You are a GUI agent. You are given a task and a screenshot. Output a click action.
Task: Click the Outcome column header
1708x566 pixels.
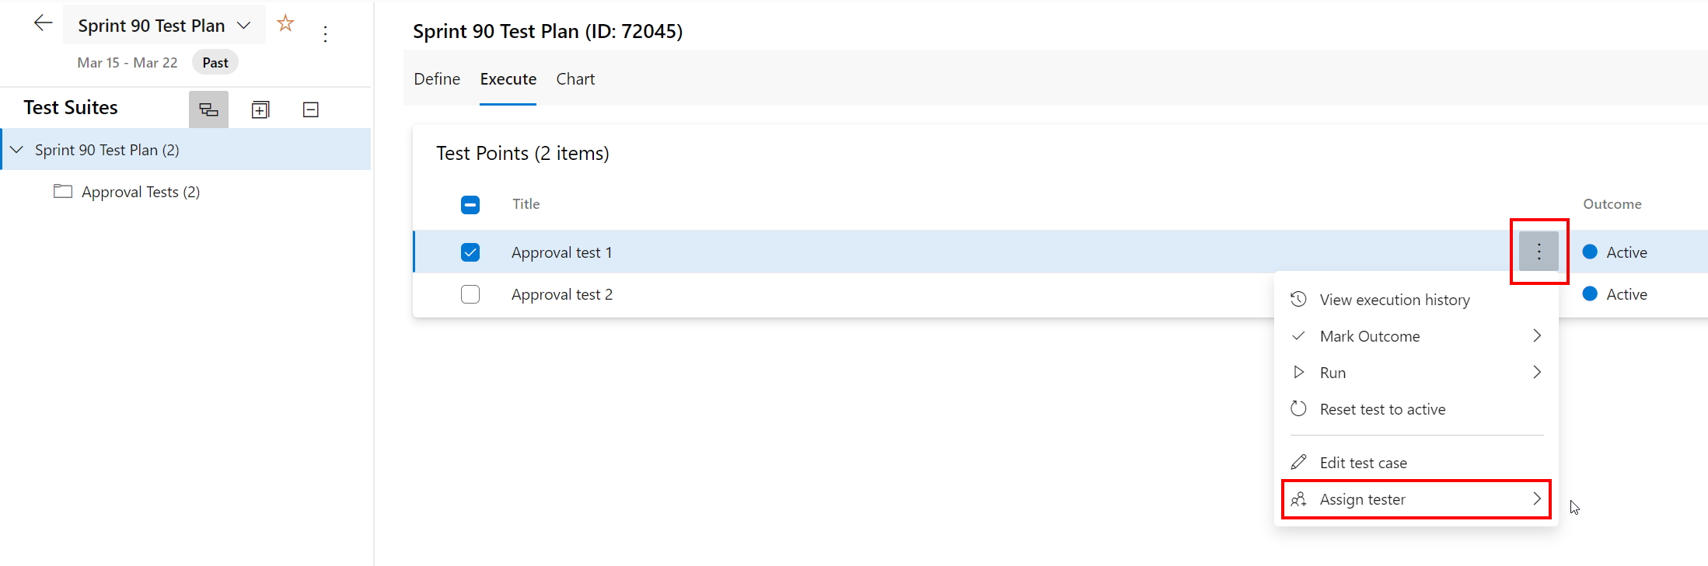pyautogui.click(x=1612, y=204)
